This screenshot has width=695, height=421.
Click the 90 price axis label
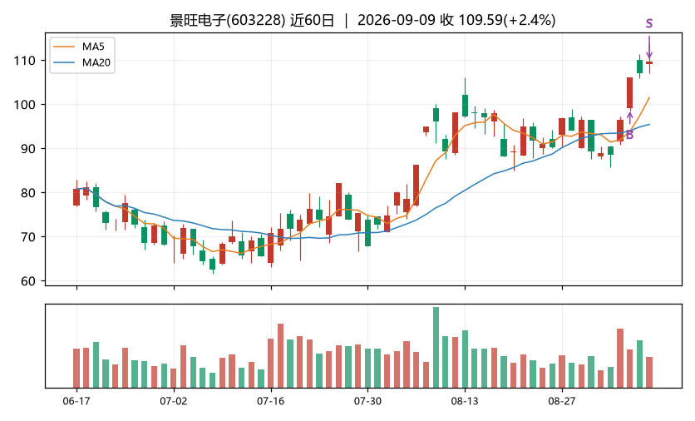click(x=28, y=149)
